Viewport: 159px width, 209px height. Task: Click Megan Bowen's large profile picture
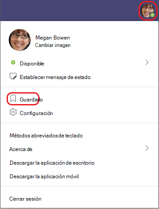[x=20, y=40]
